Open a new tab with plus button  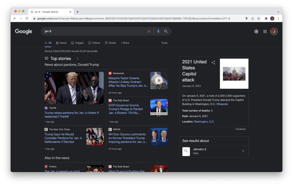coord(78,12)
